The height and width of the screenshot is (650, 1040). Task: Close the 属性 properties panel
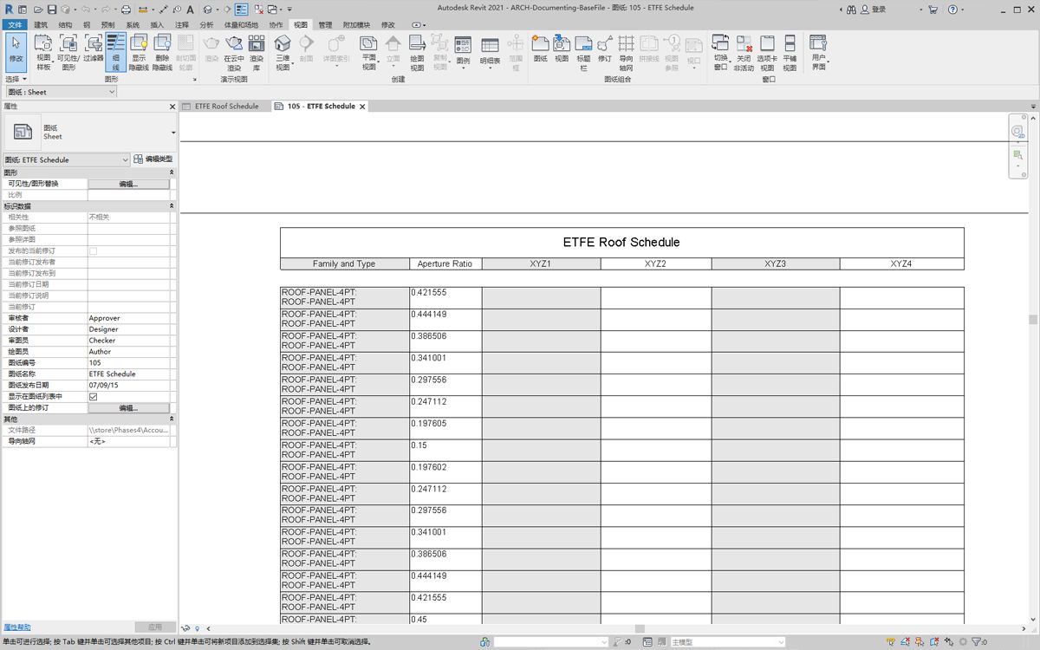coord(172,107)
